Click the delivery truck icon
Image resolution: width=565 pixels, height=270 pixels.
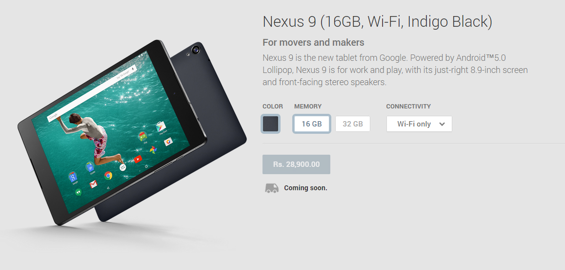pos(272,188)
